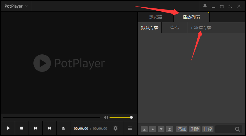Toggle fullscreen mode icon
Viewport: 246px width, 136px height.
(x=230, y=6)
